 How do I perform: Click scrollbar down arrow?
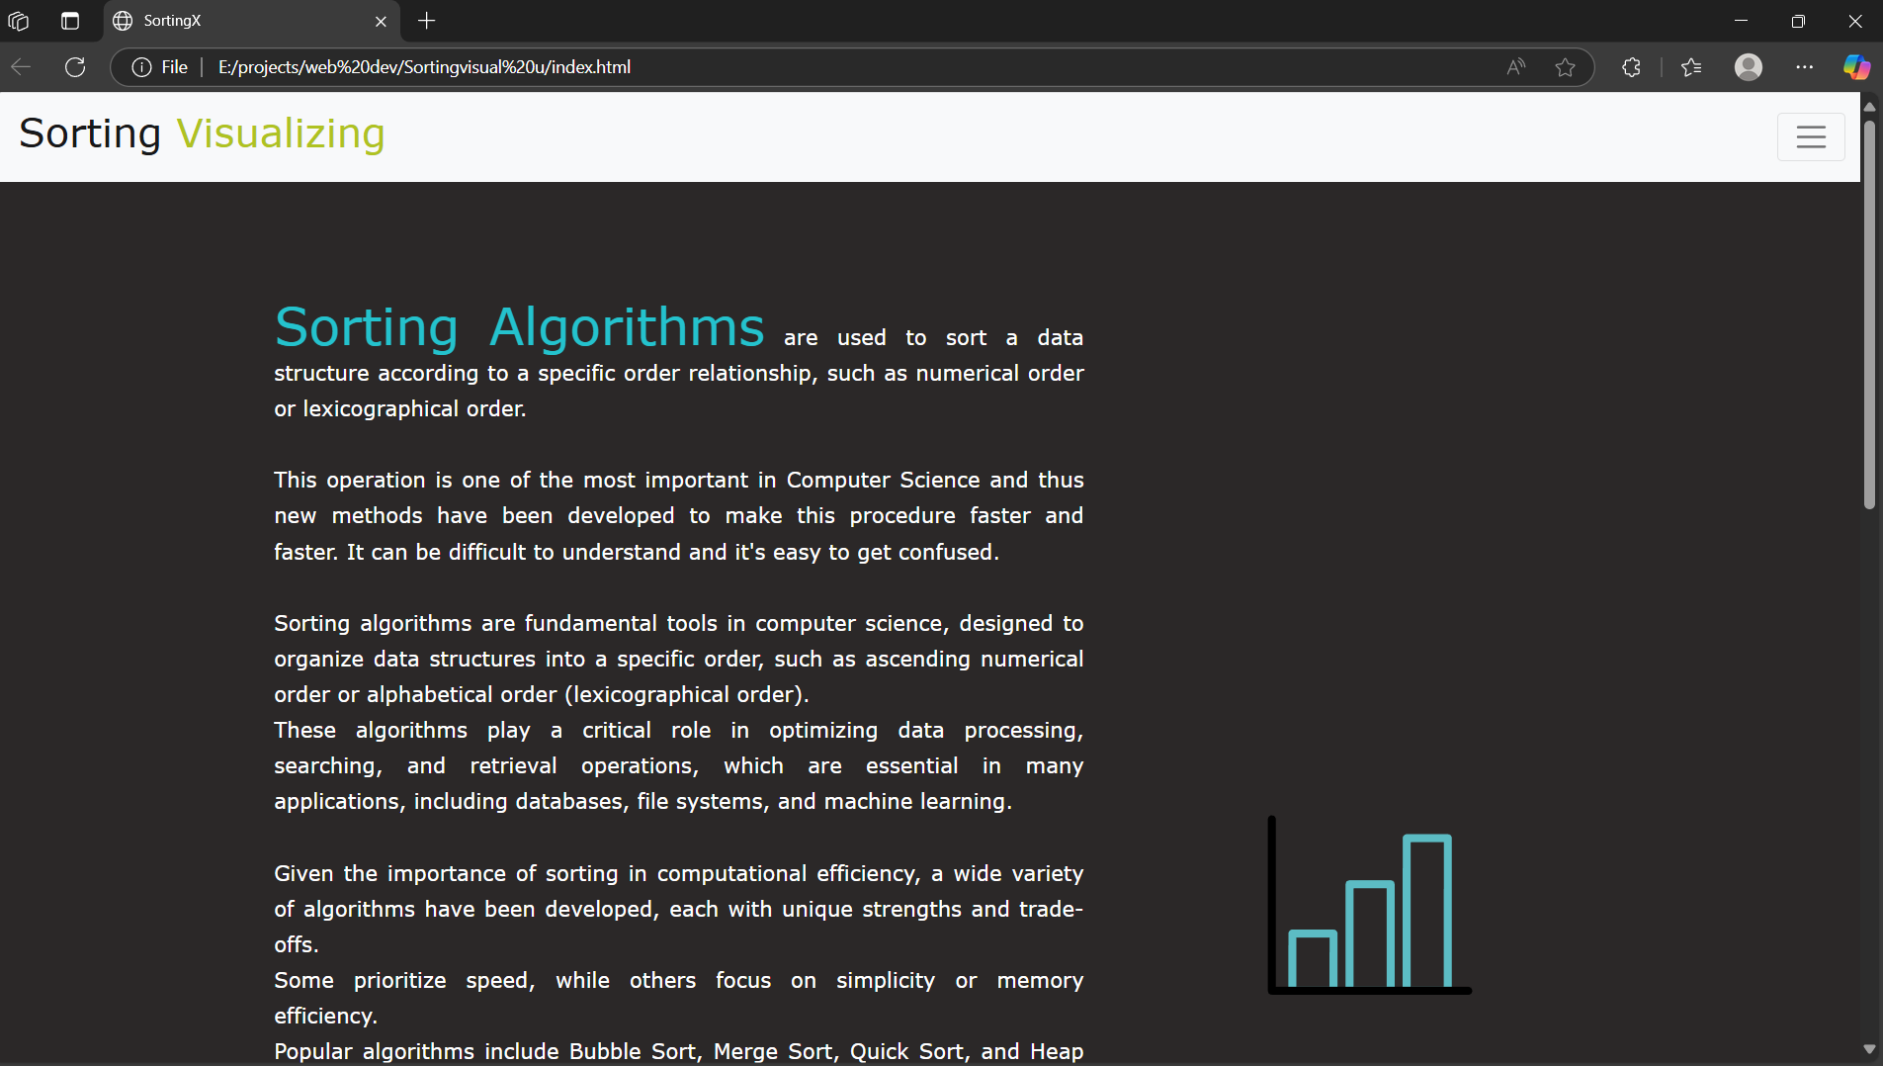(x=1868, y=1049)
